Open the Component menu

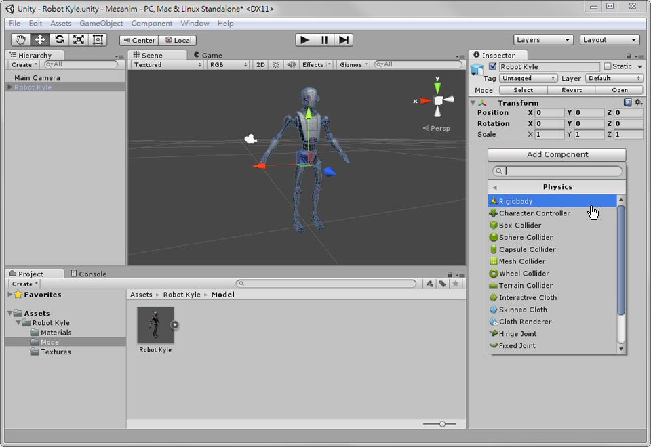(151, 23)
